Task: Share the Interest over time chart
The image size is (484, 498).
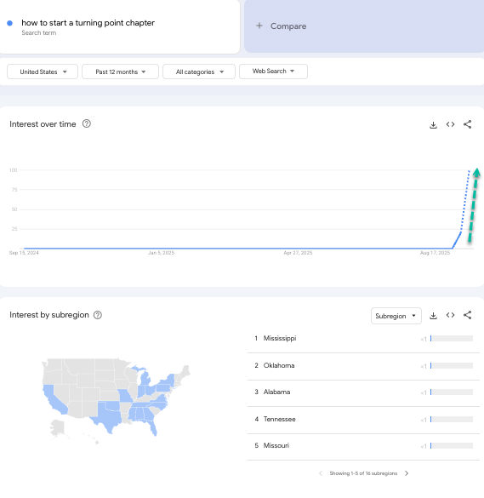Action: 467,124
